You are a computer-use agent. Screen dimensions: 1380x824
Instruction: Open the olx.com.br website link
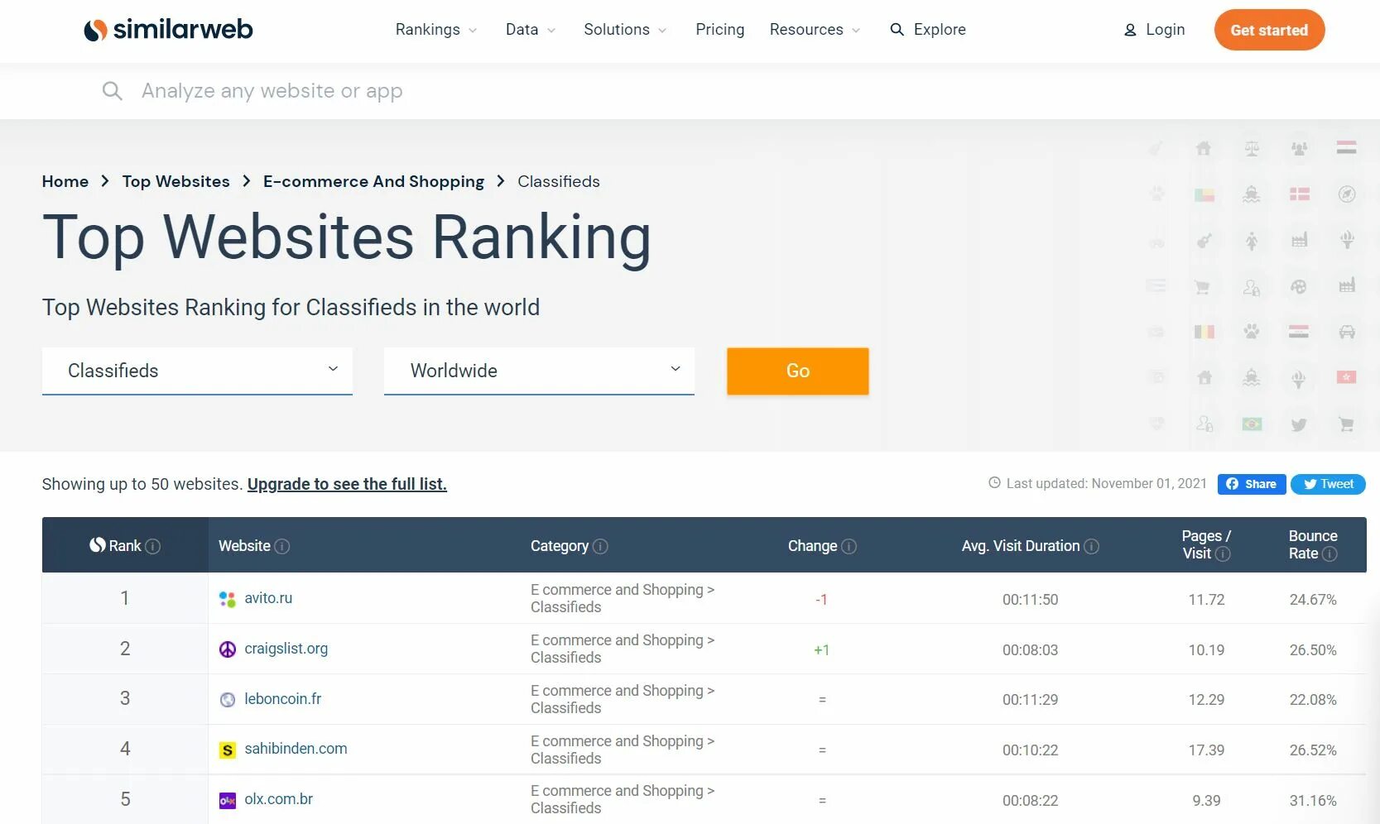tap(278, 799)
